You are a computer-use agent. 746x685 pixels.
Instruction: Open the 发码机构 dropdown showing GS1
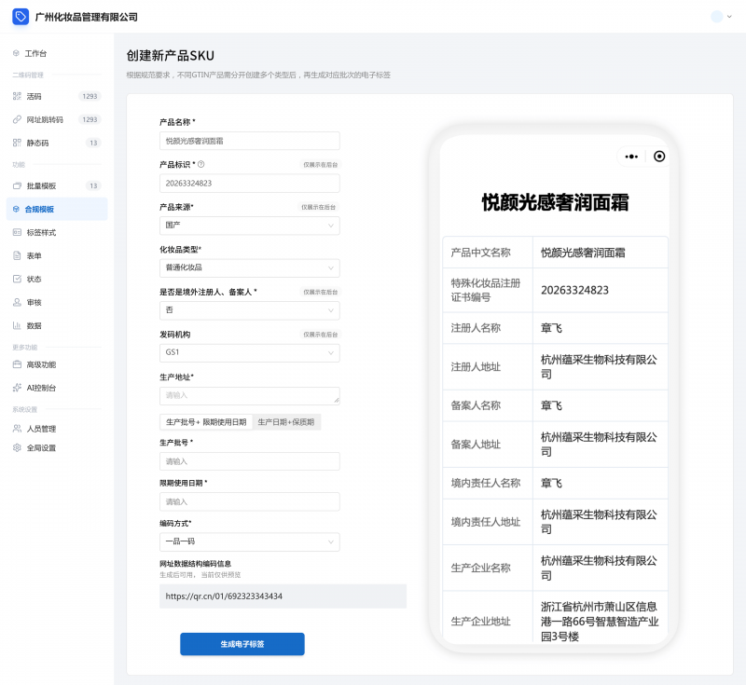click(x=249, y=352)
